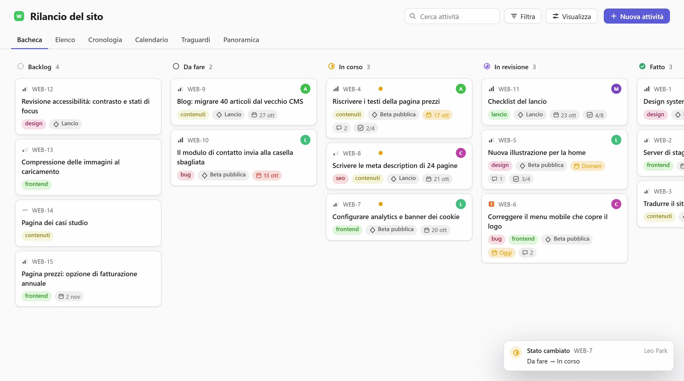Image resolution: width=684 pixels, height=381 pixels.
Task: Click the green W project icon
Action: pyautogui.click(x=19, y=16)
